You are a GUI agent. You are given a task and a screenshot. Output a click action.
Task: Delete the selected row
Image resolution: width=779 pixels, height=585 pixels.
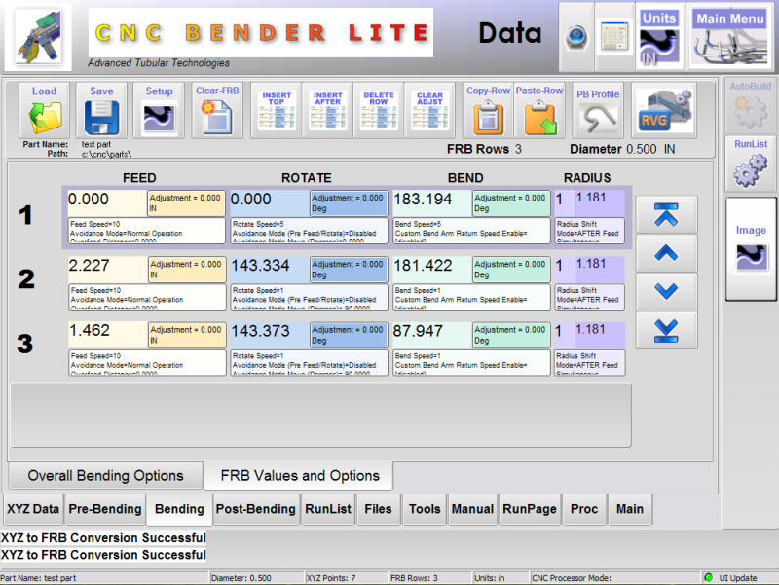click(379, 110)
